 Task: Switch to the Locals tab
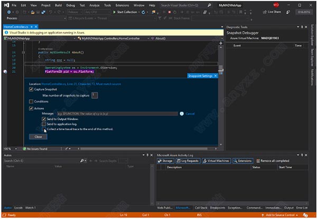coord(18,208)
